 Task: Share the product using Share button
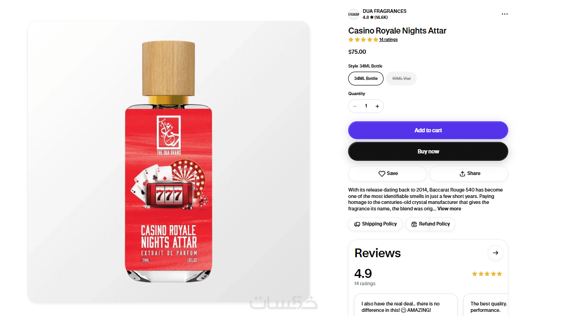(469, 174)
